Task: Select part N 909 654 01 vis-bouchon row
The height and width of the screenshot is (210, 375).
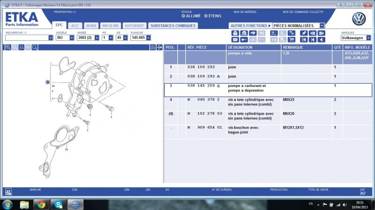Action: pyautogui.click(x=268, y=132)
